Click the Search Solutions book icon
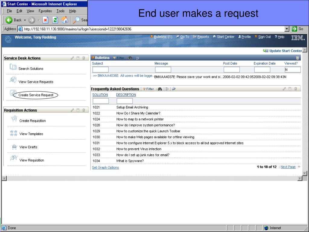309x232 pixels. (x=13, y=67)
